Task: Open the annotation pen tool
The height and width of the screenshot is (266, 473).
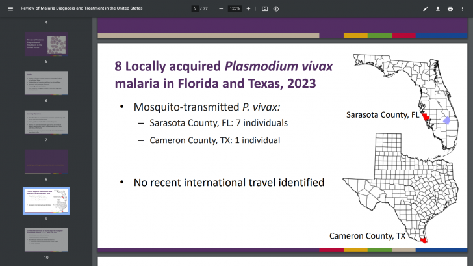Action: click(426, 8)
